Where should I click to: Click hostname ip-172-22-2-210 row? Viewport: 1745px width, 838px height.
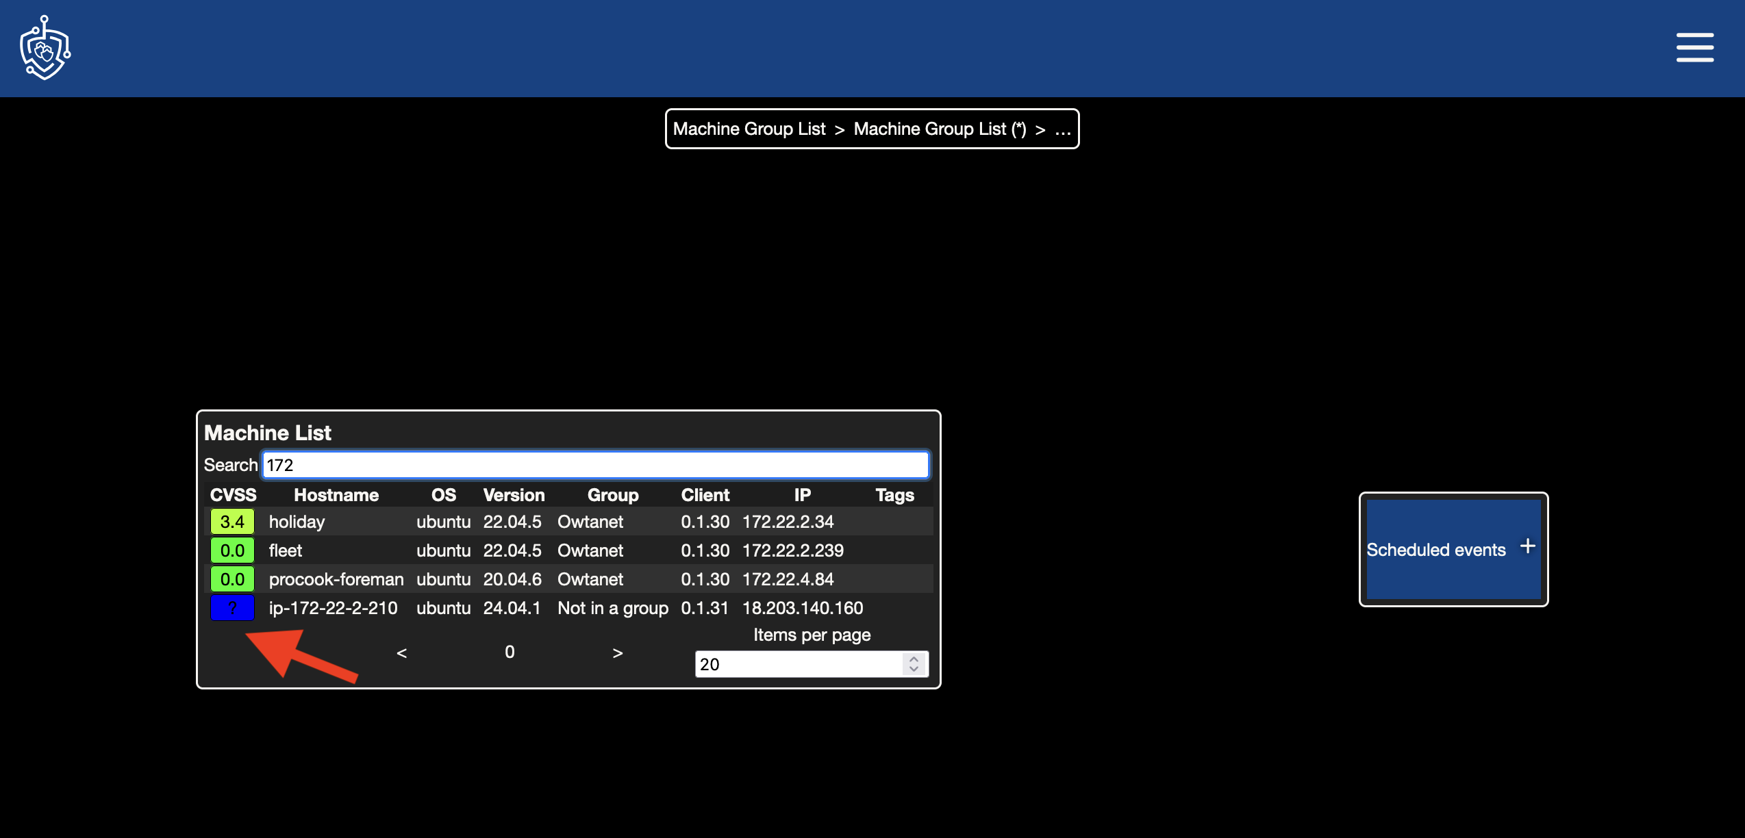pyautogui.click(x=568, y=608)
